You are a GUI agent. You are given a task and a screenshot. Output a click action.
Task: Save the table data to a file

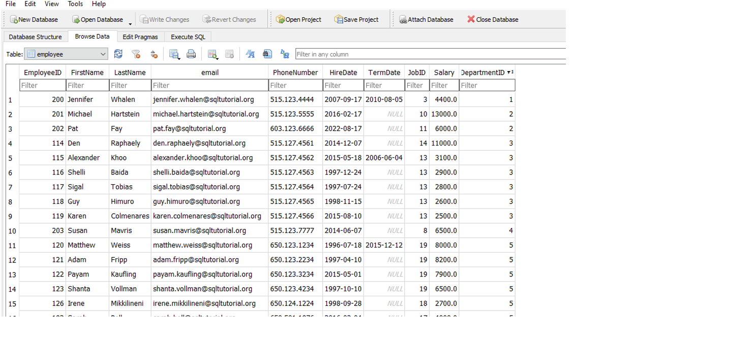[174, 53]
